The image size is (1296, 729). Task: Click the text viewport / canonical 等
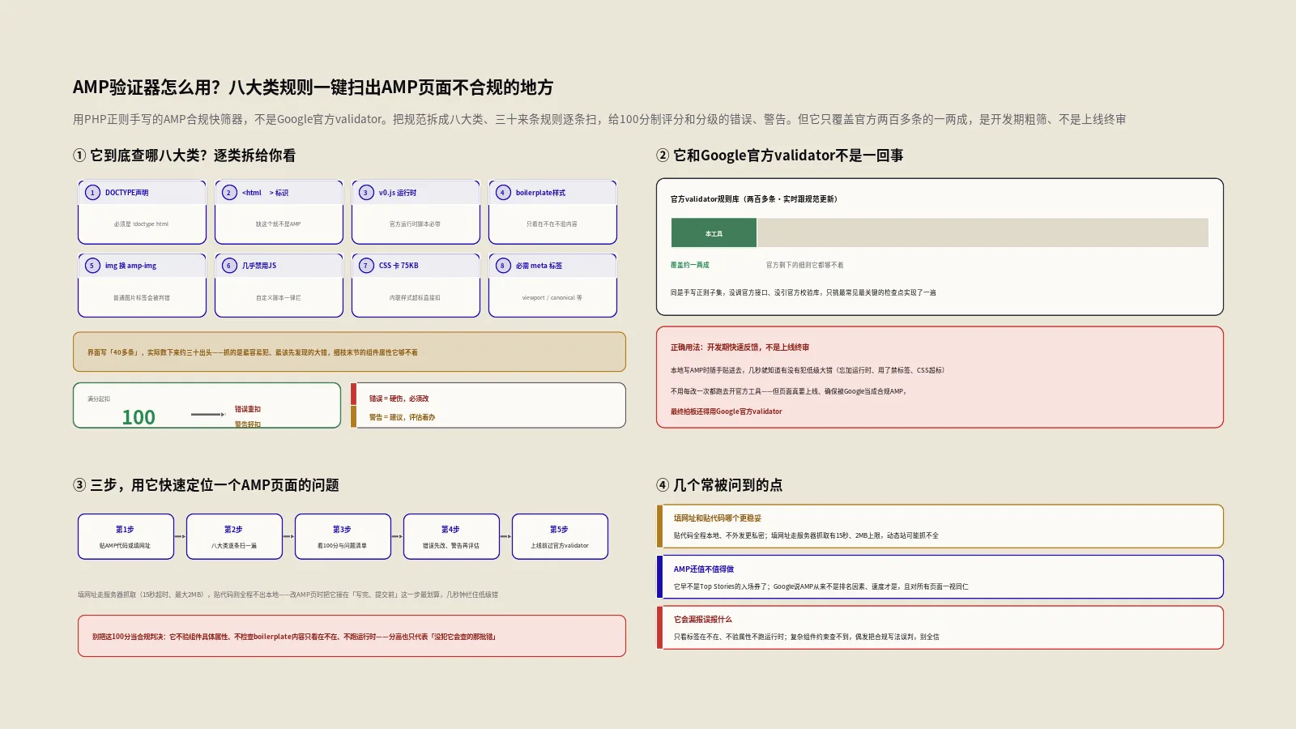point(552,298)
